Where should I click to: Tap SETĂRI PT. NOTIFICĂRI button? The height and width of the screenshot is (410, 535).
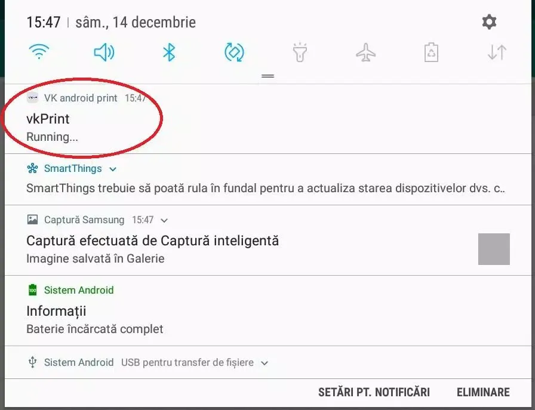[374, 392]
